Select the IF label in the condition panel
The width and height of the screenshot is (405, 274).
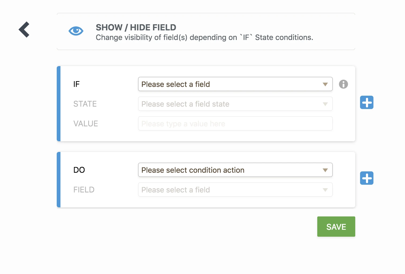click(x=76, y=84)
